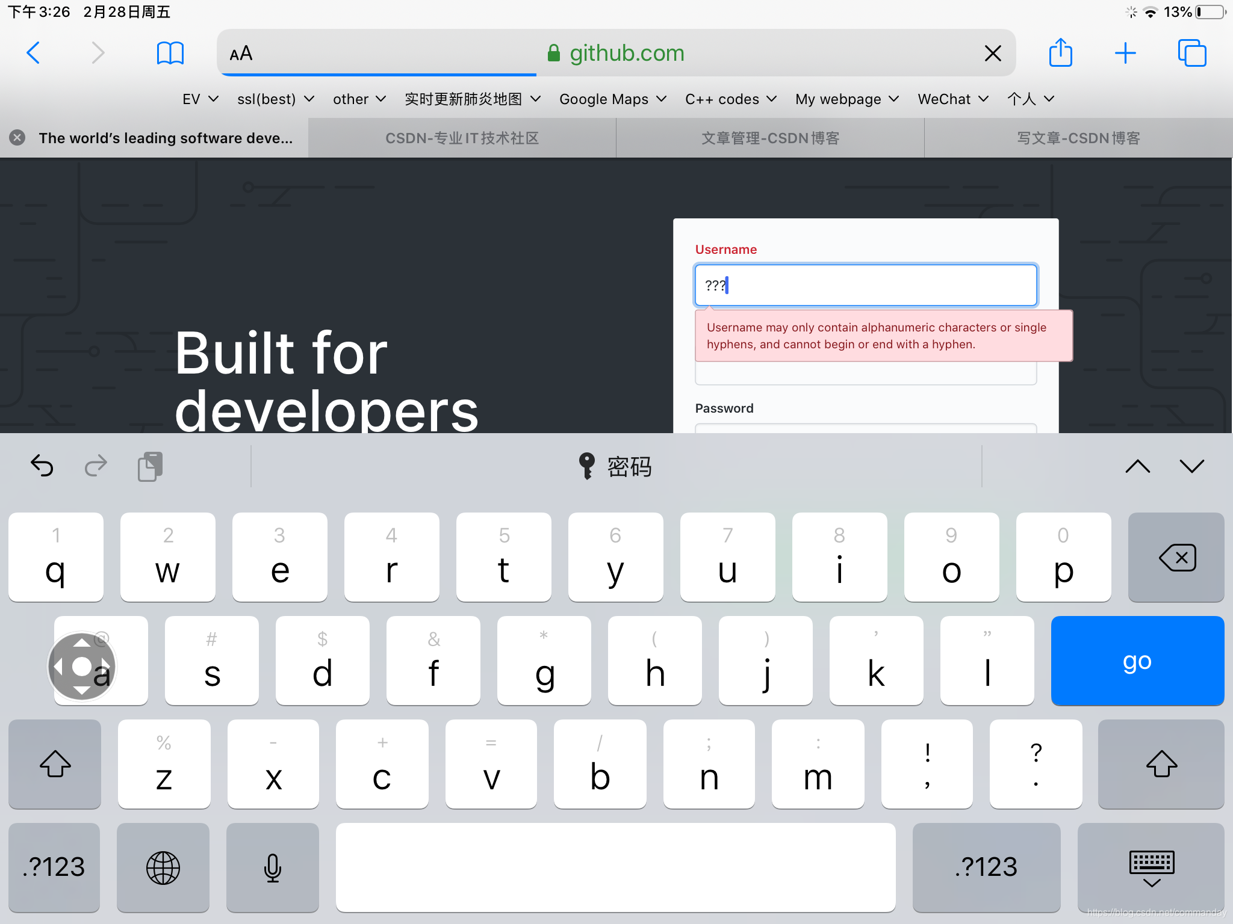
Task: Tap the l key
Action: click(x=987, y=661)
